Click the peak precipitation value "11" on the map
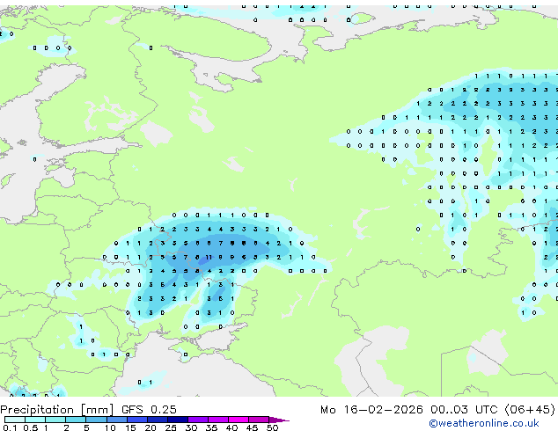 [x=209, y=257]
